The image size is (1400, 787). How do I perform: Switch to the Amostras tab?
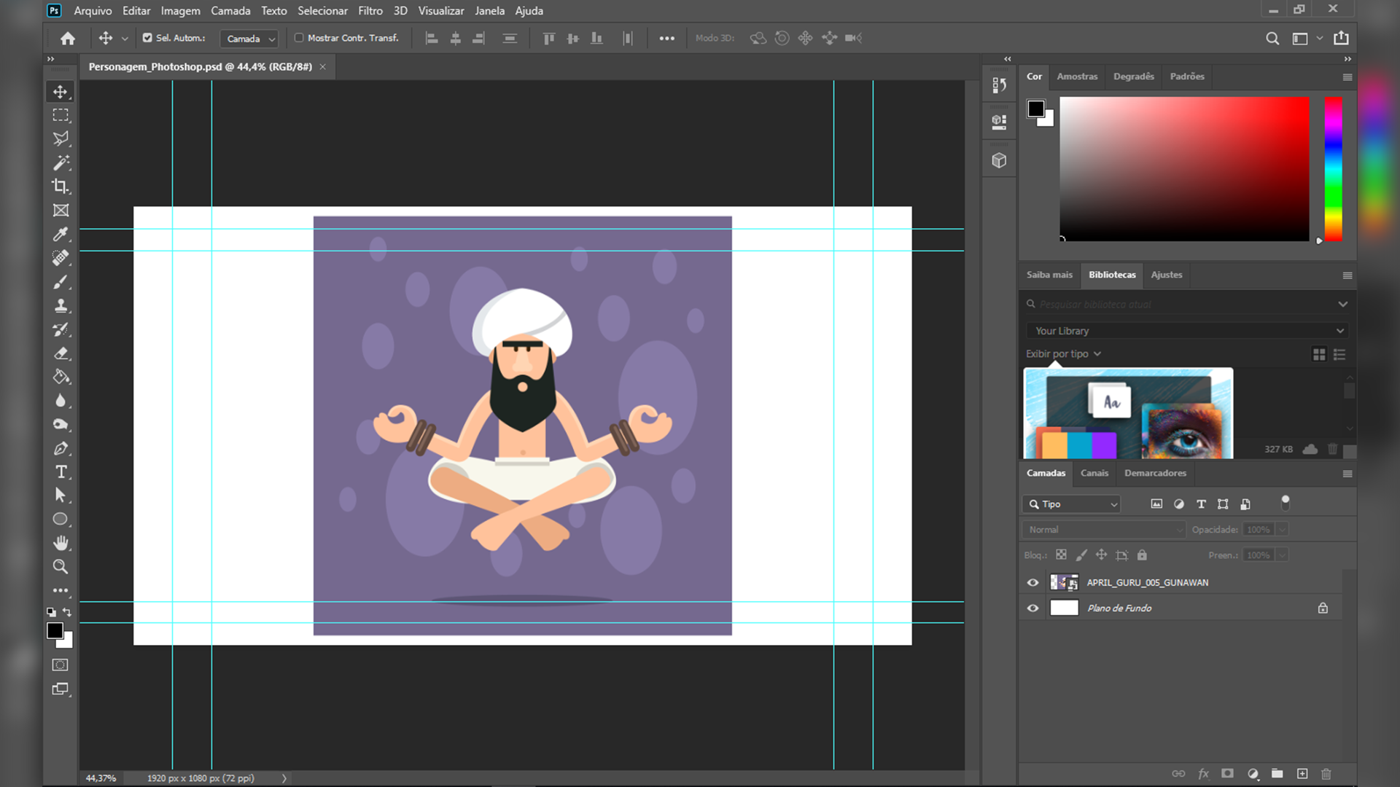click(1077, 77)
